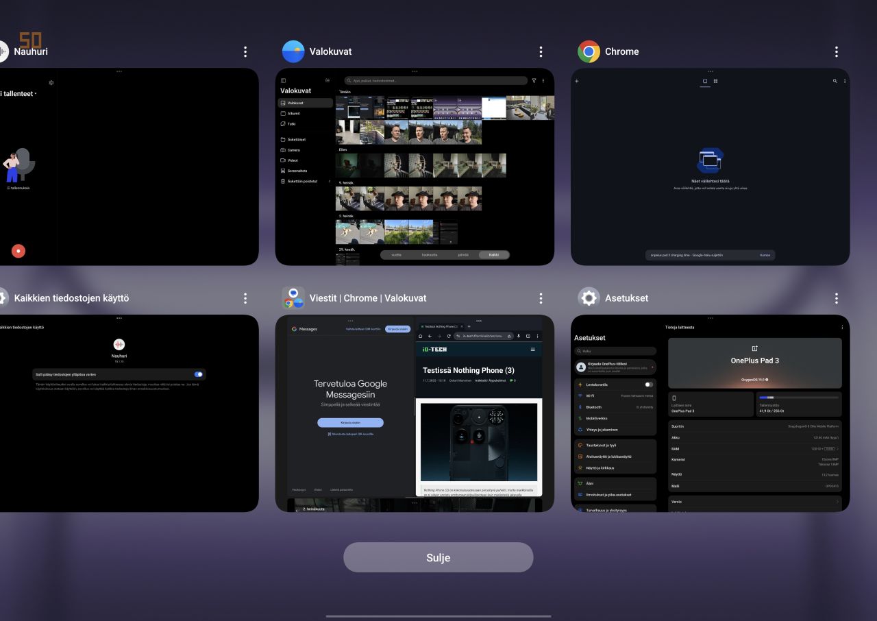
Task: Click Kirjaudu OnePlus-tilillesi in Asetukset
Action: tap(615, 367)
